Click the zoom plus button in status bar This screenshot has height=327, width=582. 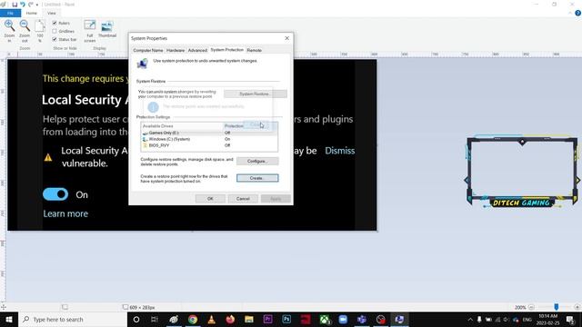pos(577,307)
